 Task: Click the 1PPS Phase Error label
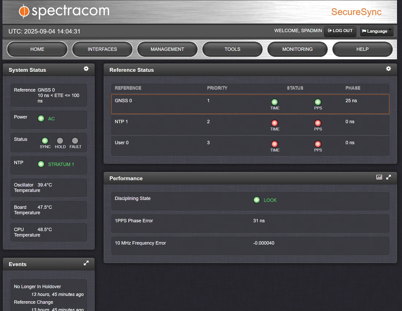click(134, 221)
